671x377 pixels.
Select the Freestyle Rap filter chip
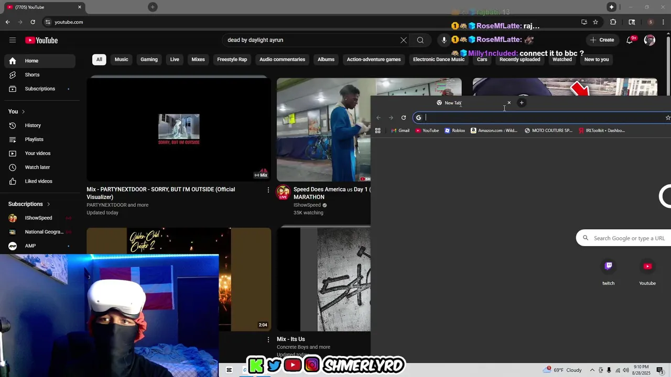[x=232, y=60]
